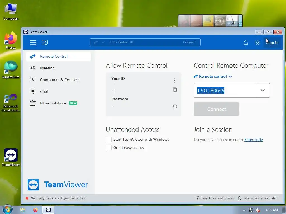Viewport: 286px width, 214px height.
Task: Select the Supermium desktop shortcut
Action: click(x=11, y=70)
